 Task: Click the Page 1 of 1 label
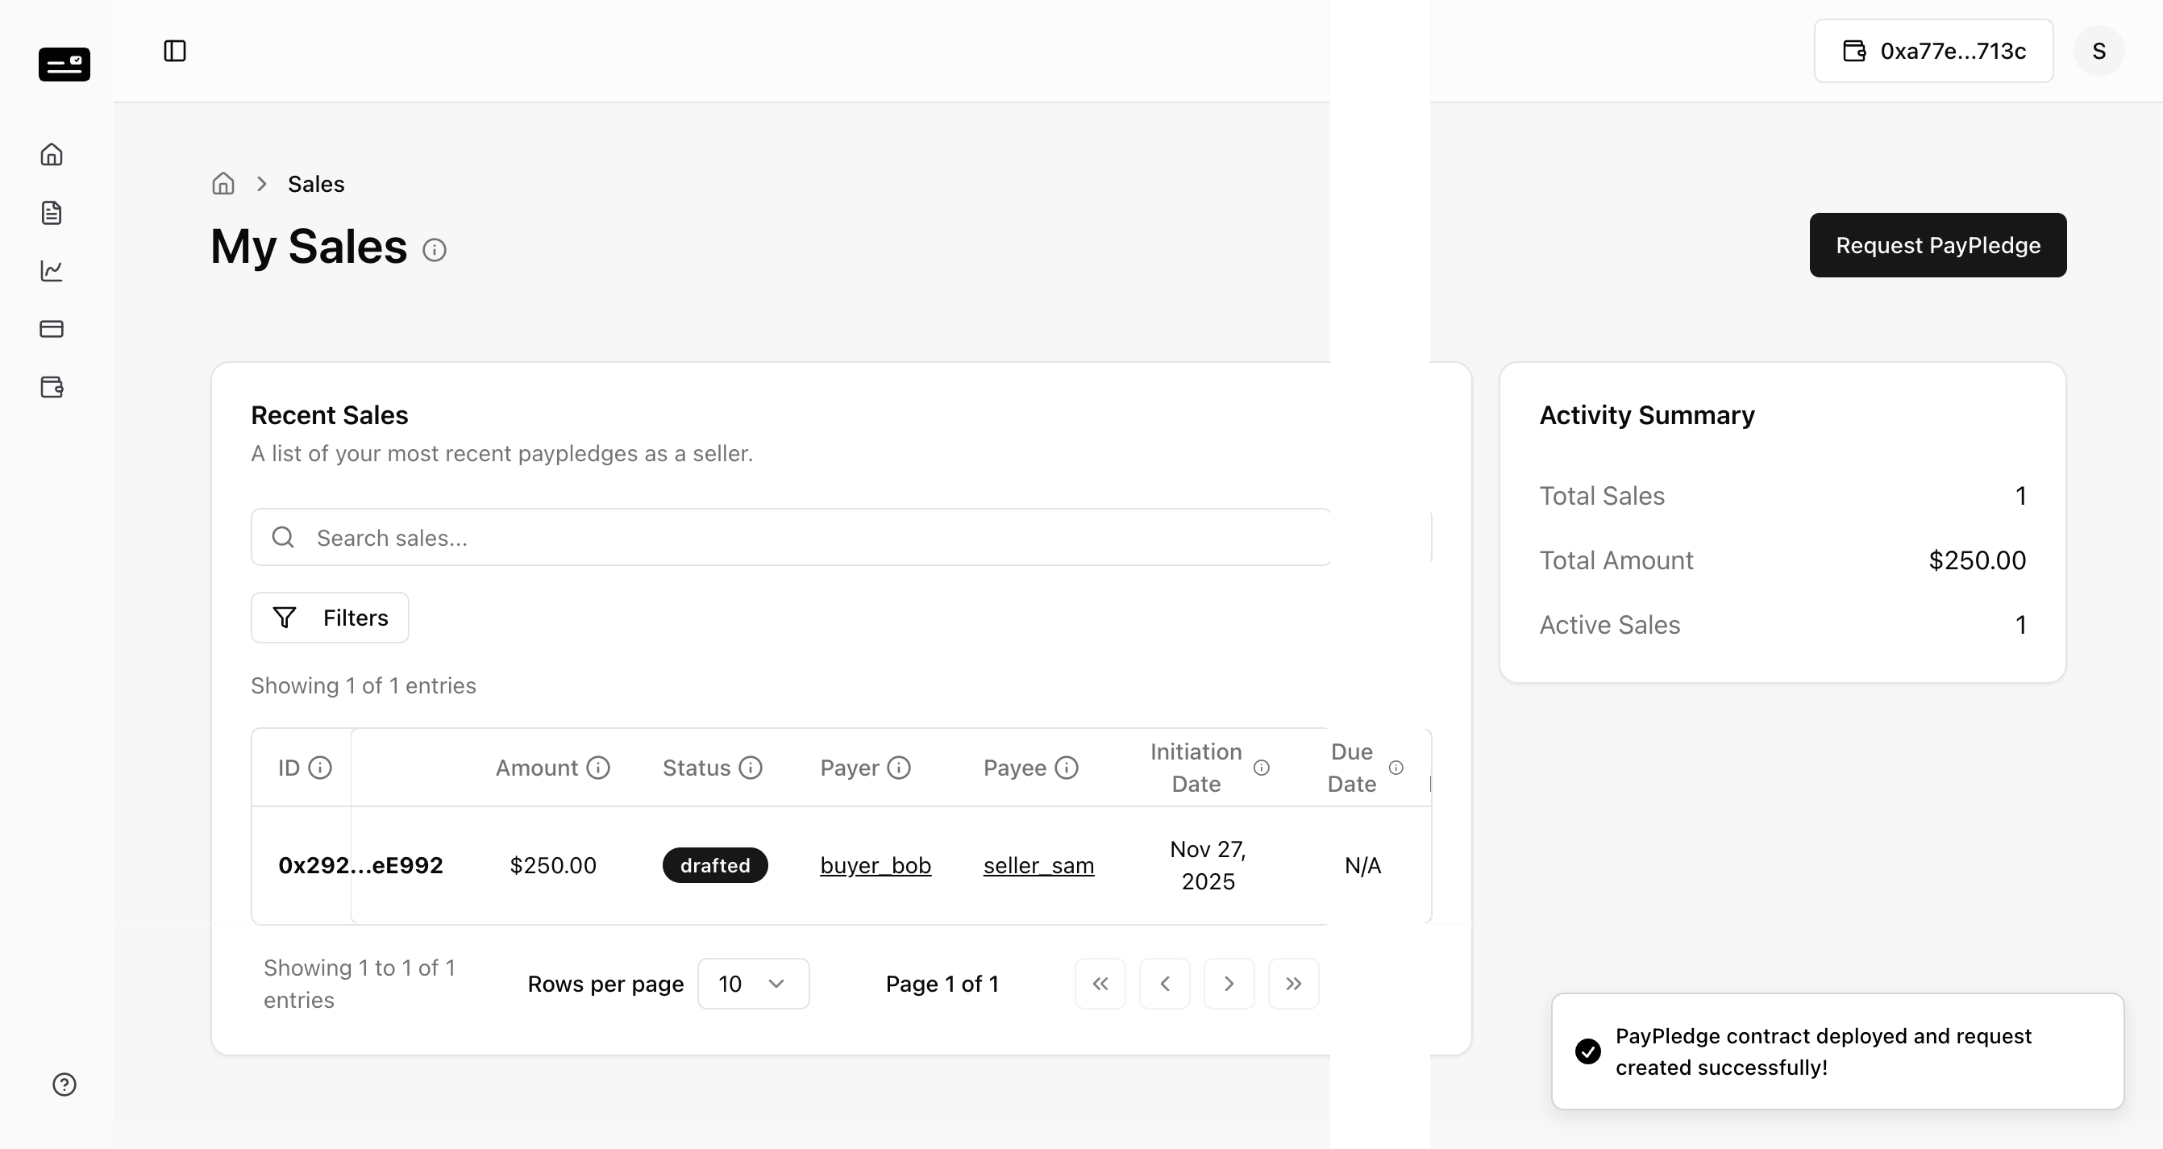click(x=942, y=984)
